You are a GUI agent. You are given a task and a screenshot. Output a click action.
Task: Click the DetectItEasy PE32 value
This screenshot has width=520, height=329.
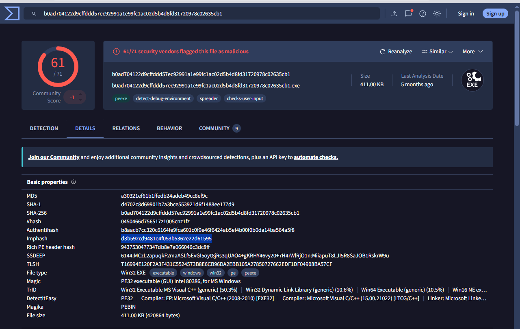pos(127,298)
